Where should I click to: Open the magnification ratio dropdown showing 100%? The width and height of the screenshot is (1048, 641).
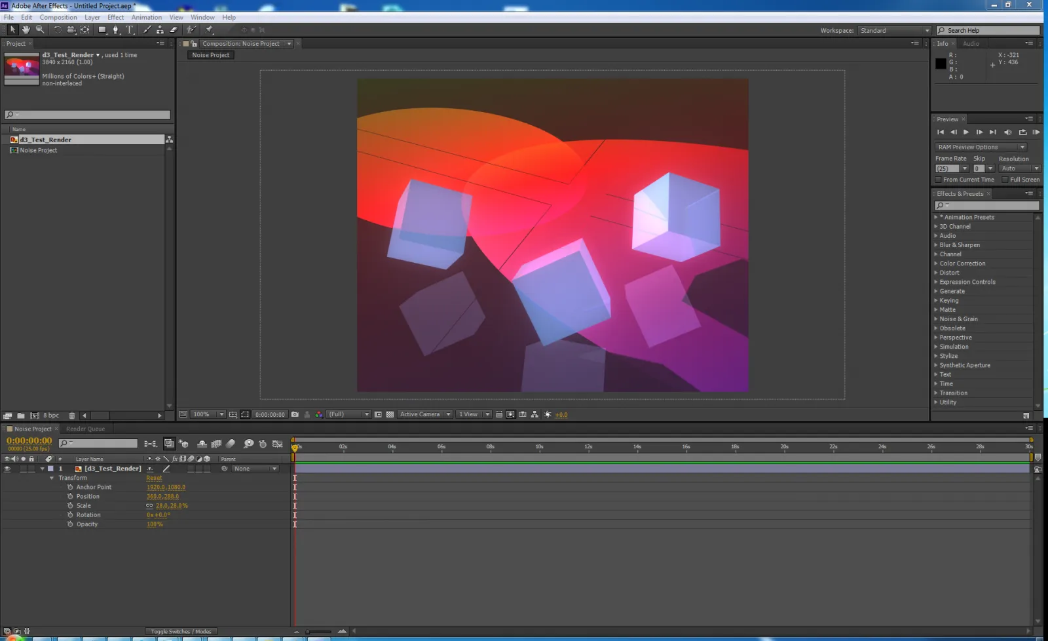(x=221, y=414)
